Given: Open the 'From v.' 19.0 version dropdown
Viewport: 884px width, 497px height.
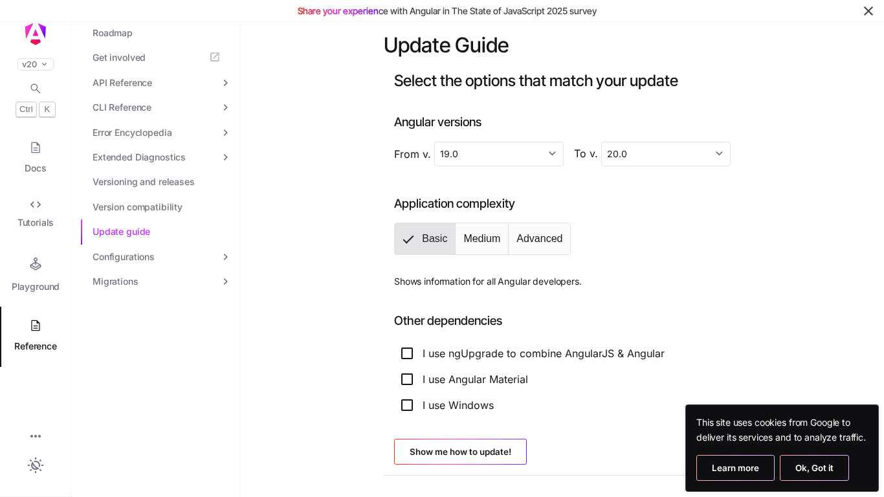Looking at the screenshot, I should [498, 154].
